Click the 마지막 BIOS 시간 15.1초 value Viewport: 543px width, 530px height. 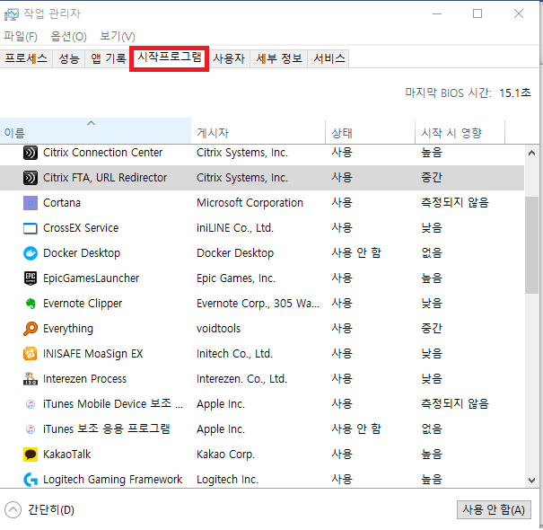pyautogui.click(x=514, y=93)
